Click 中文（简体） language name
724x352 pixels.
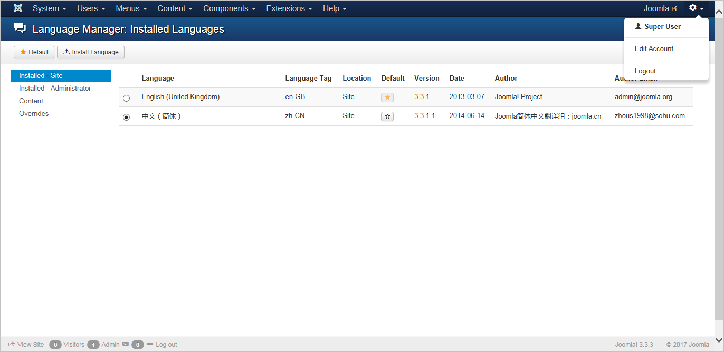tap(161, 116)
